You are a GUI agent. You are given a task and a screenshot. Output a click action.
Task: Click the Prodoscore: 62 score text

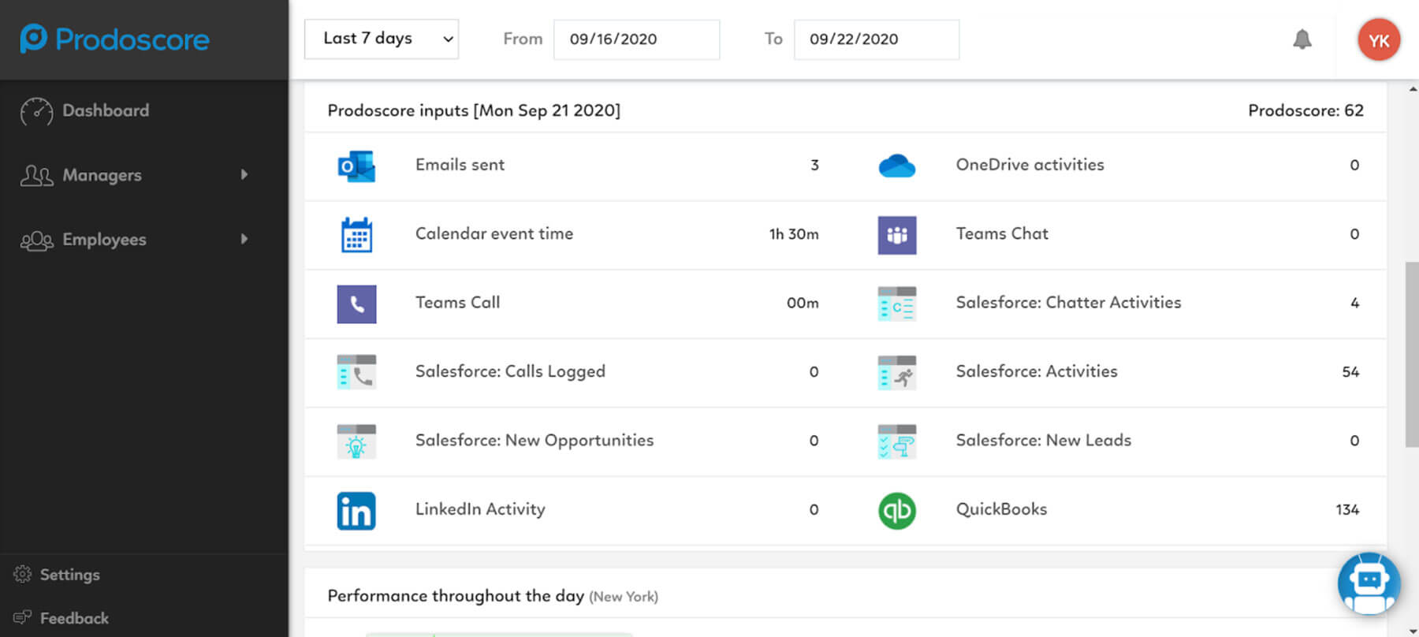click(x=1305, y=110)
